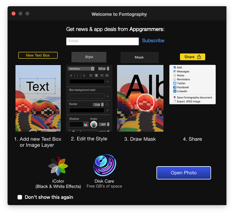This screenshot has width=234, height=214.
Task: Toggle the Don't show this again checkbox
Action: click(x=20, y=197)
